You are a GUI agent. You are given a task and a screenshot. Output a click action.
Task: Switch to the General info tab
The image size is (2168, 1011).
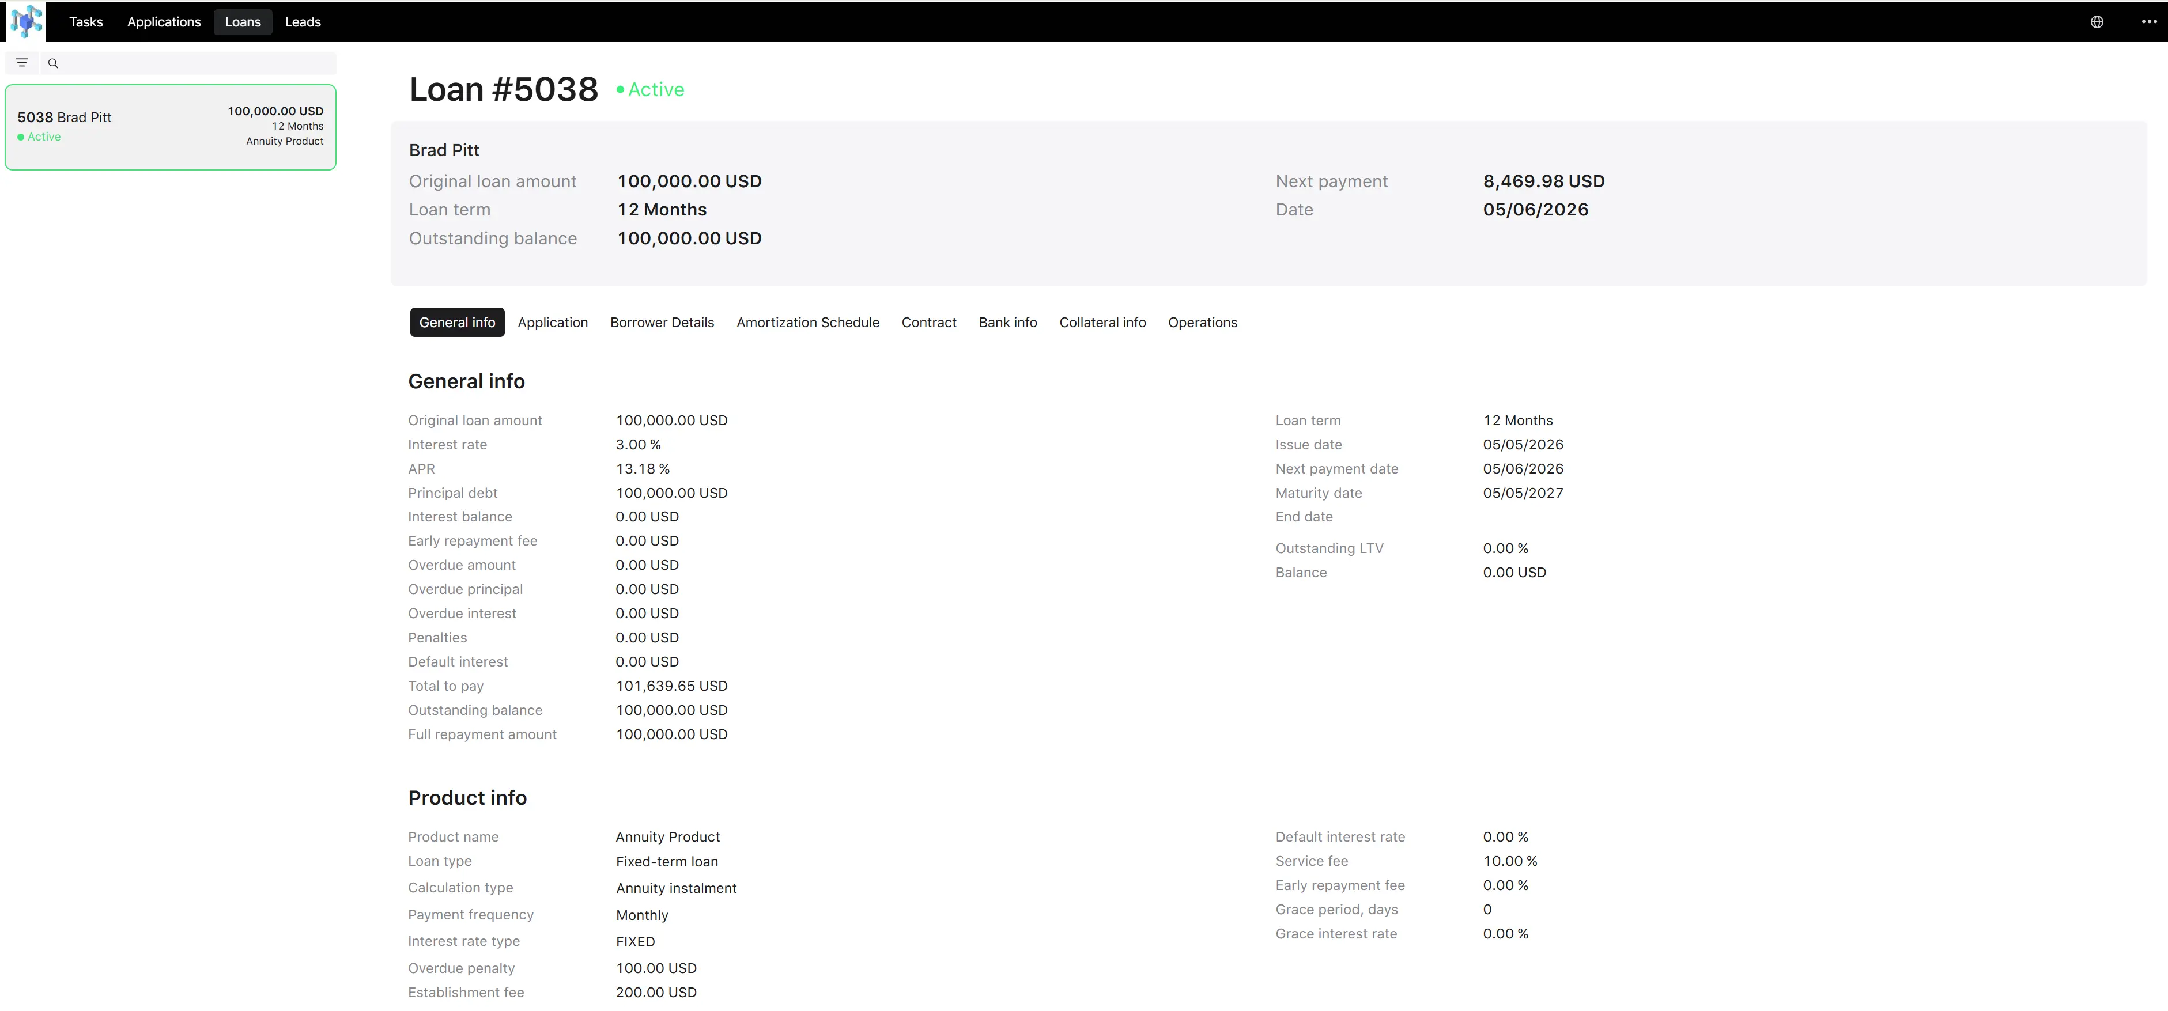[457, 322]
